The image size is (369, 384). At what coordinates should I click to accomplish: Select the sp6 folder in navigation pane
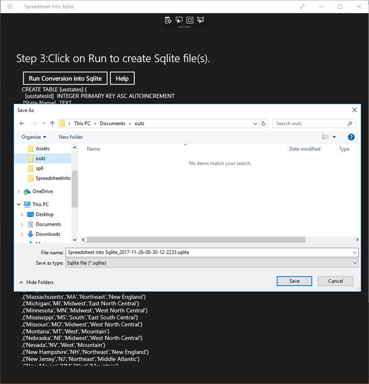coord(39,168)
